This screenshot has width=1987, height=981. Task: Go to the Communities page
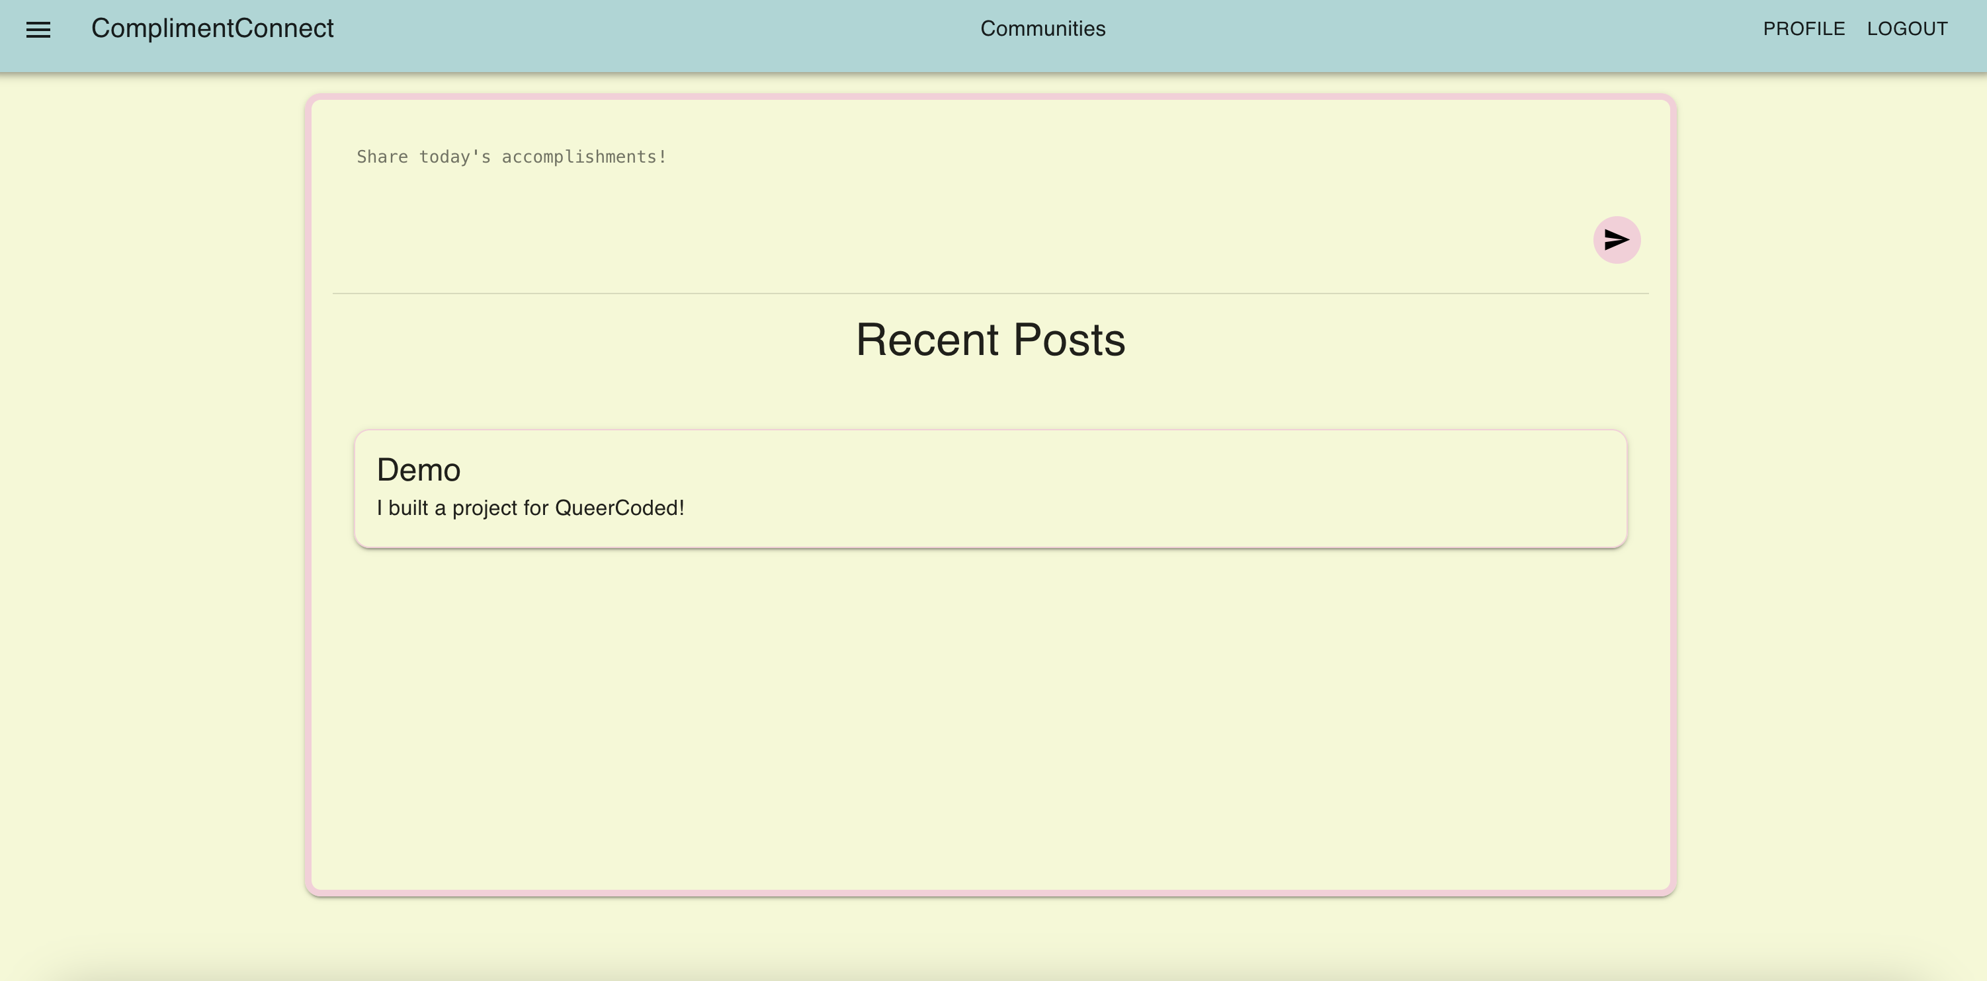1042,28
